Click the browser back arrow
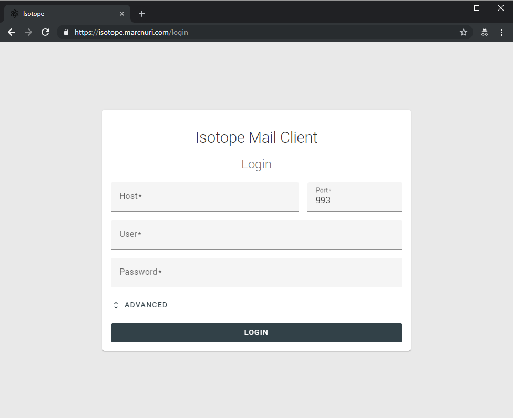 [12, 32]
